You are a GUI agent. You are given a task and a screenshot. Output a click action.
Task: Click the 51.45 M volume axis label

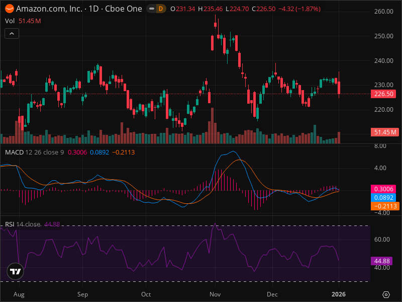tap(385, 132)
